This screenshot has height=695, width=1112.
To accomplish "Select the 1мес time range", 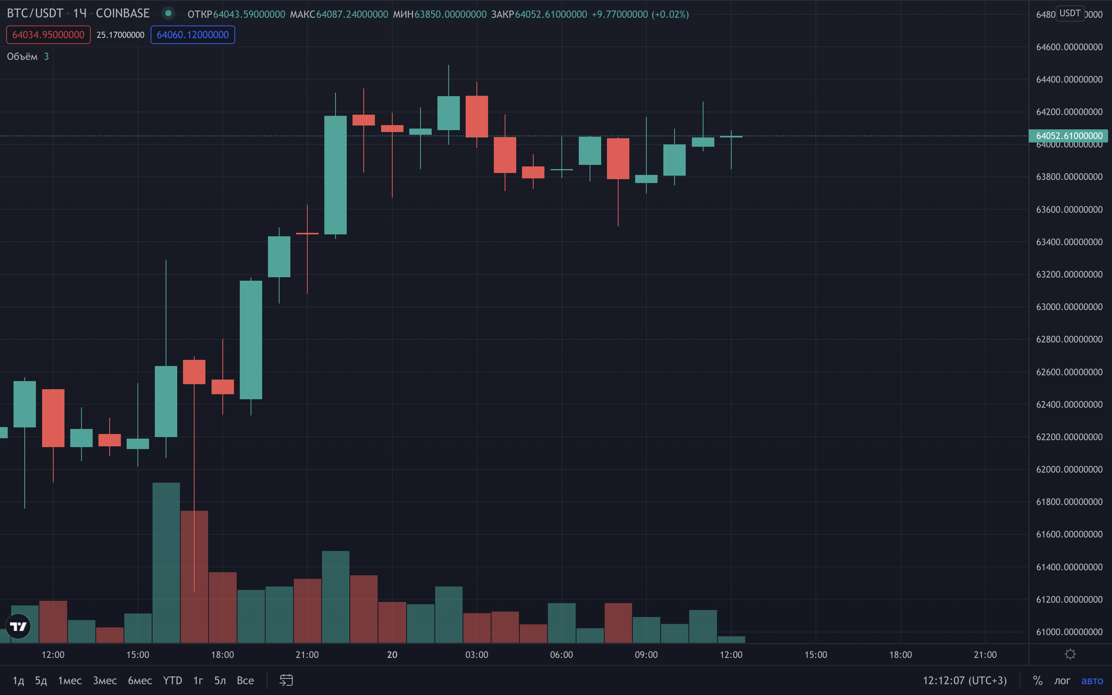I will point(70,680).
